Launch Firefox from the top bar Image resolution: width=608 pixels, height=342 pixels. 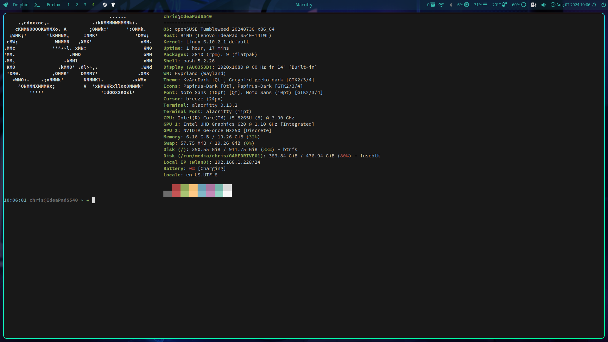coord(54,5)
